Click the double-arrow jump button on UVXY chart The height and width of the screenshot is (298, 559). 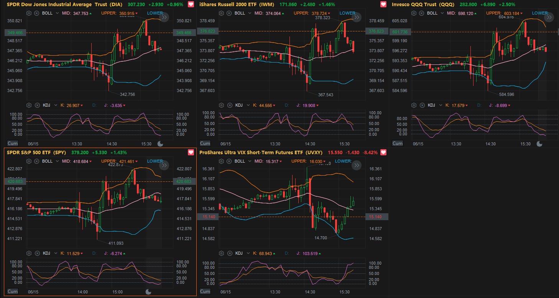click(x=356, y=165)
